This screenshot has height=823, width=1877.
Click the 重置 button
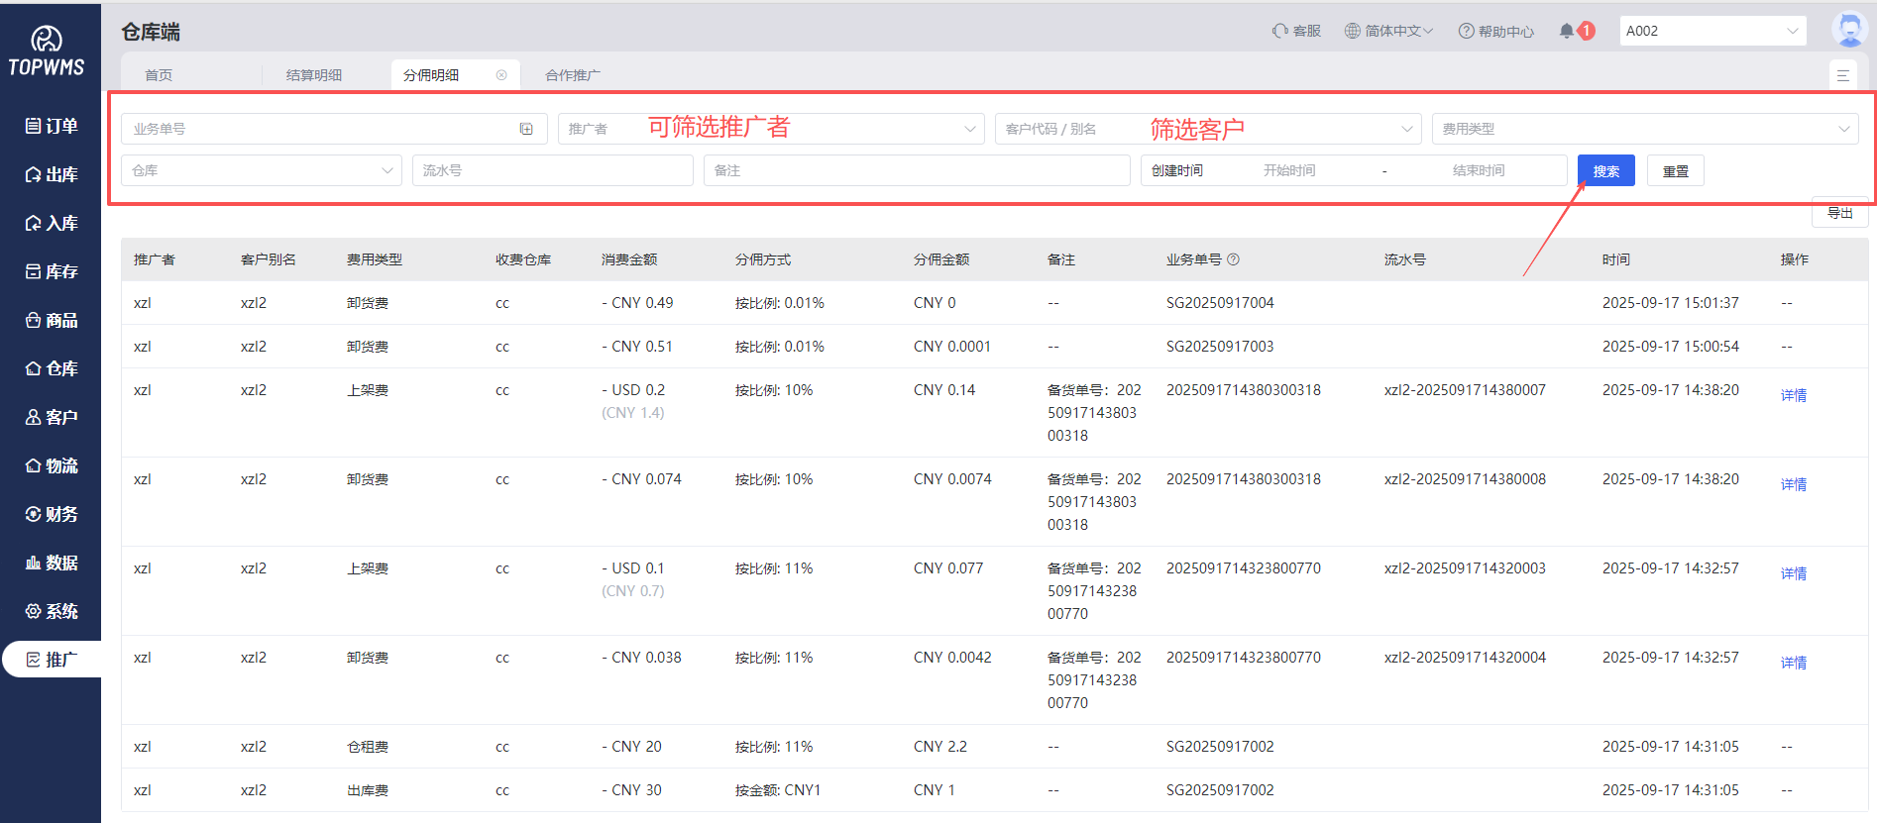pyautogui.click(x=1675, y=170)
